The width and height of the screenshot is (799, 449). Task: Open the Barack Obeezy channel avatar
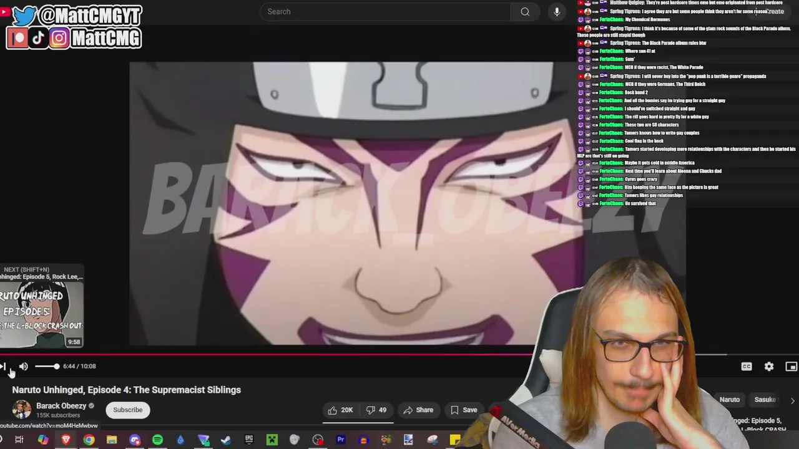22,410
